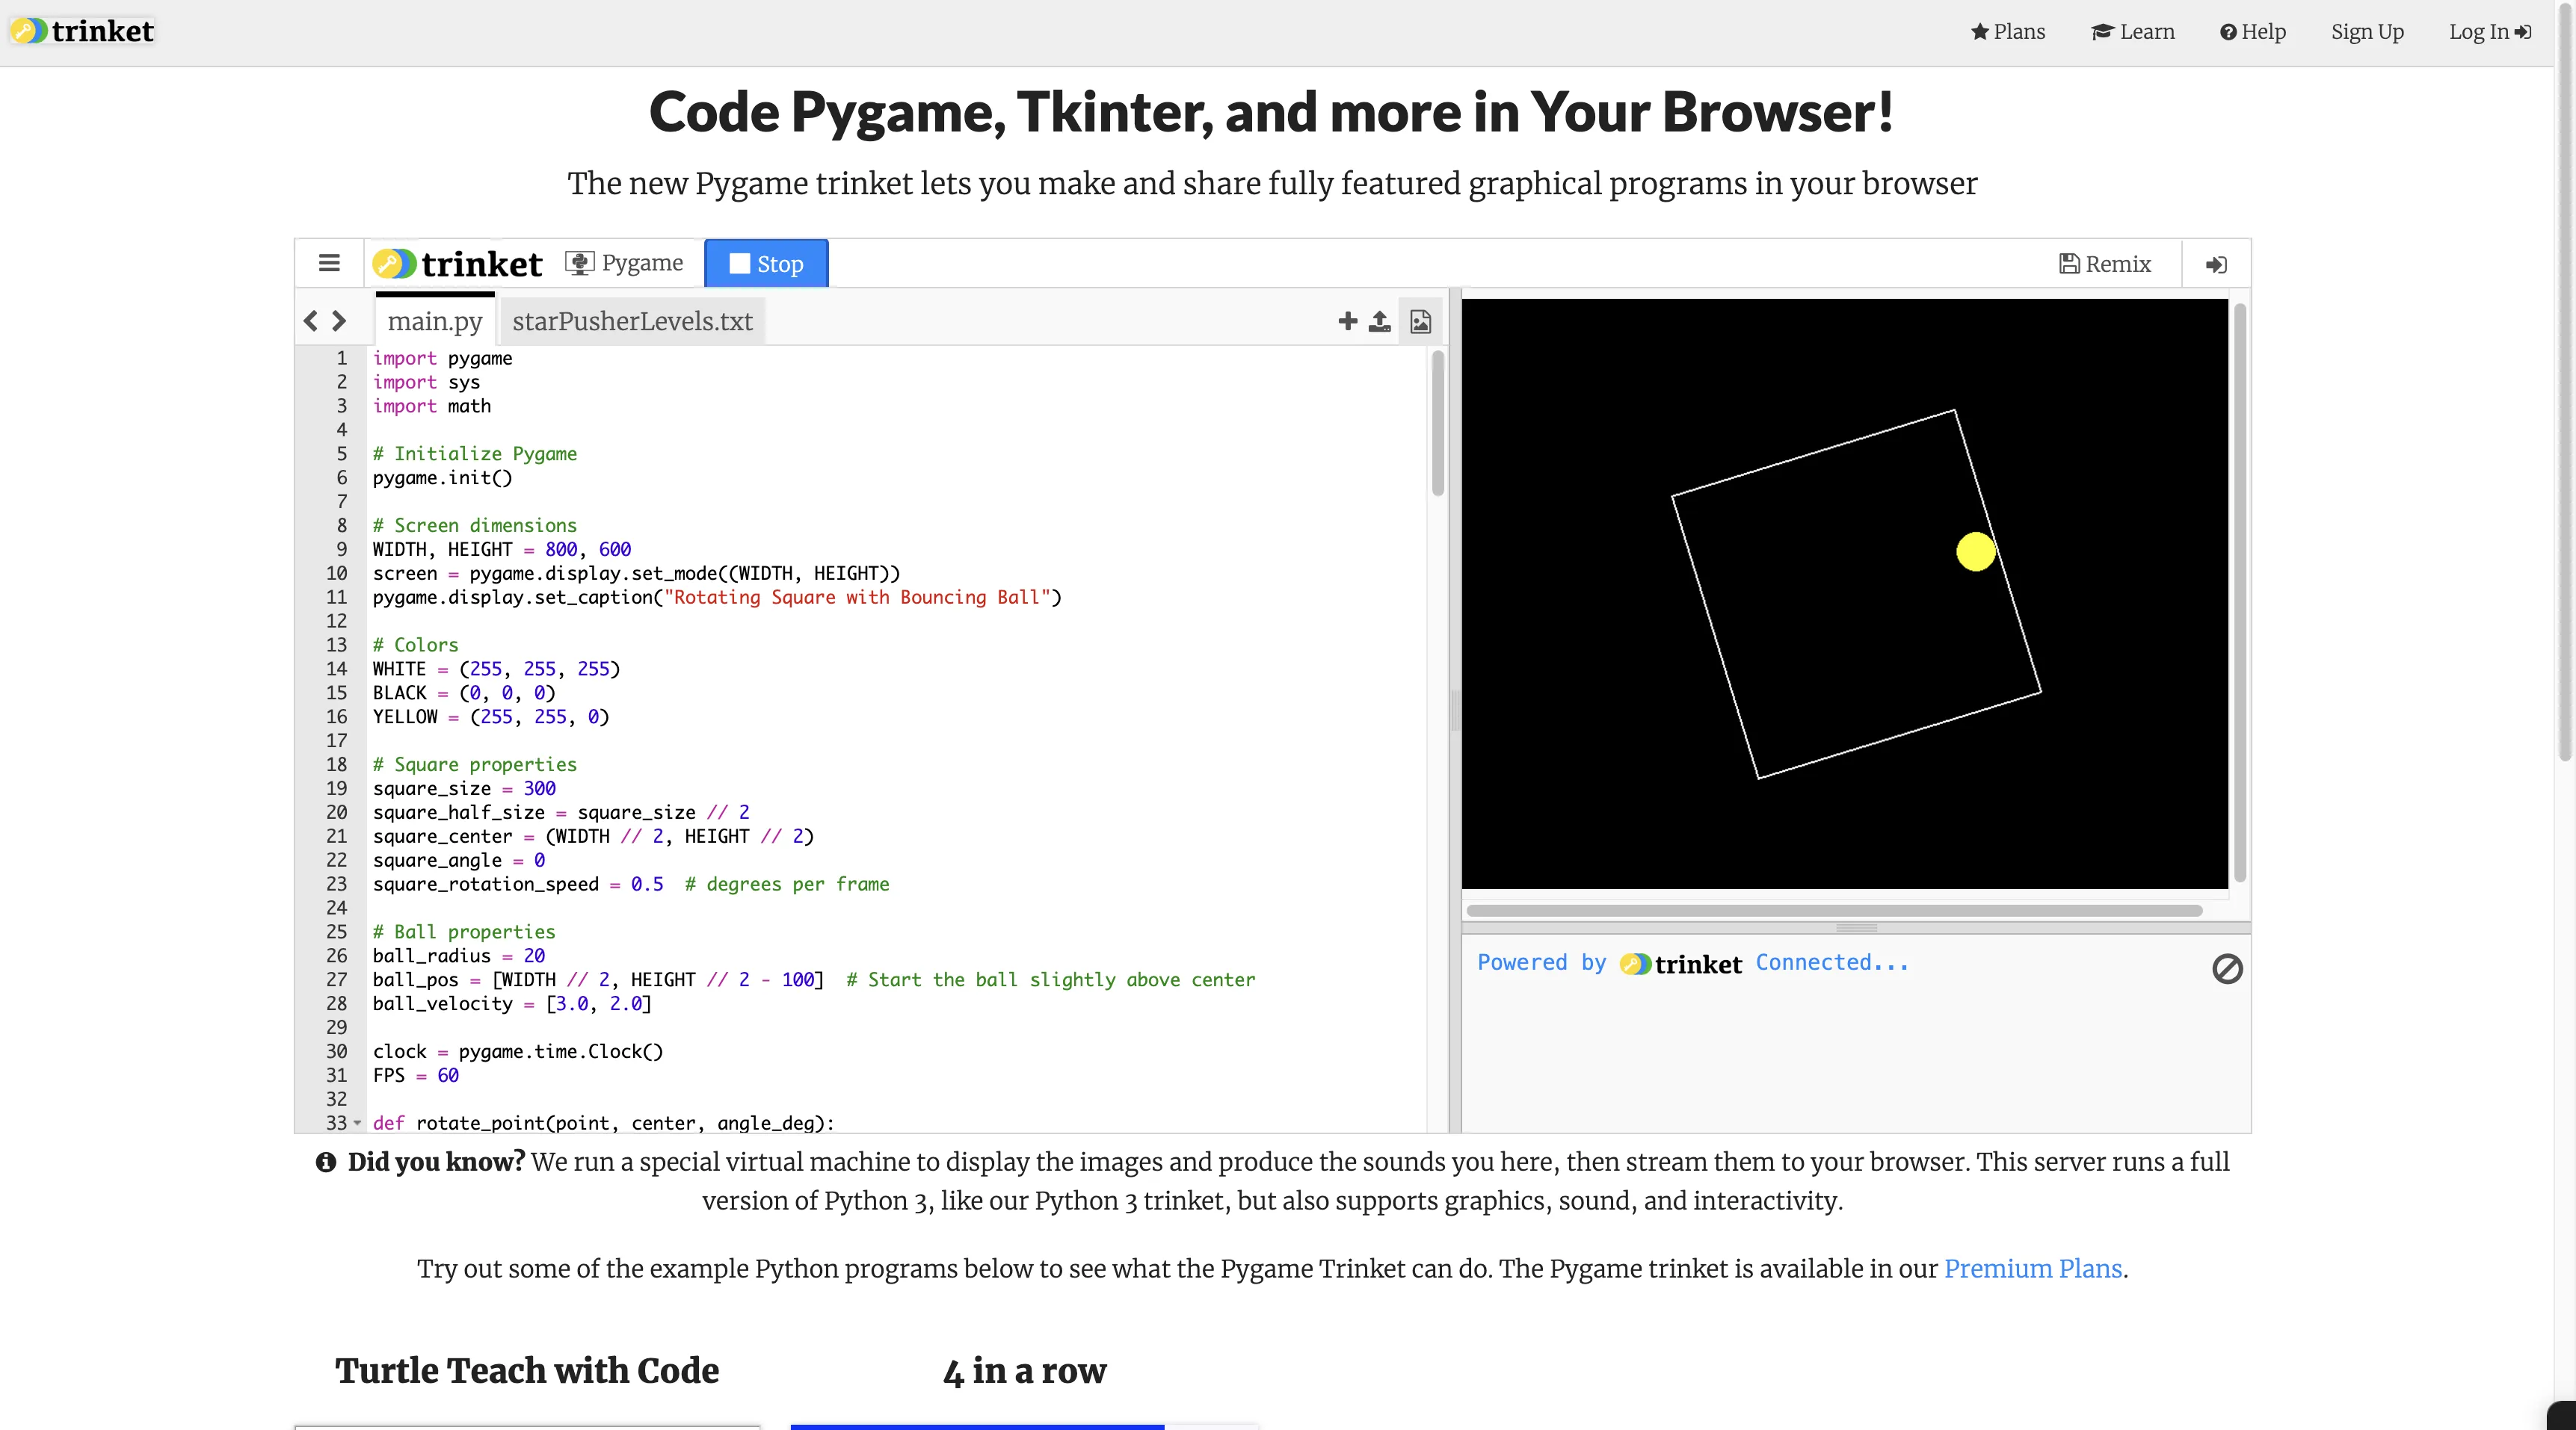The height and width of the screenshot is (1430, 2576).
Task: Click the 'Turtle Teach with Code' heading
Action: (527, 1370)
